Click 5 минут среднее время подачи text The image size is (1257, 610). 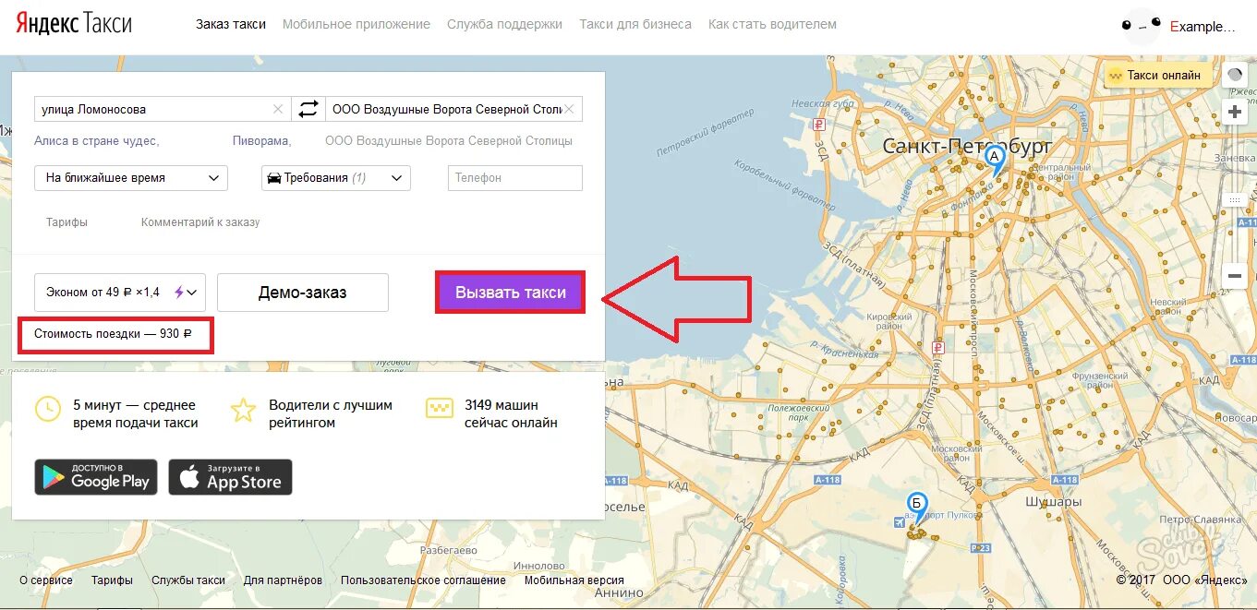click(136, 413)
